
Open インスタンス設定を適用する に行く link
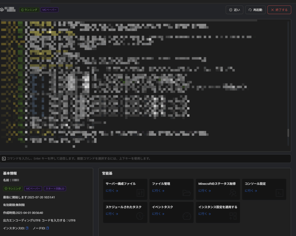(204, 214)
